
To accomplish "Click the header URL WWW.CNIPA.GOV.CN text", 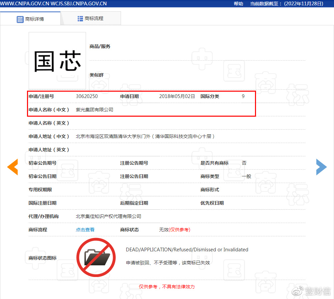I will coord(24,4).
